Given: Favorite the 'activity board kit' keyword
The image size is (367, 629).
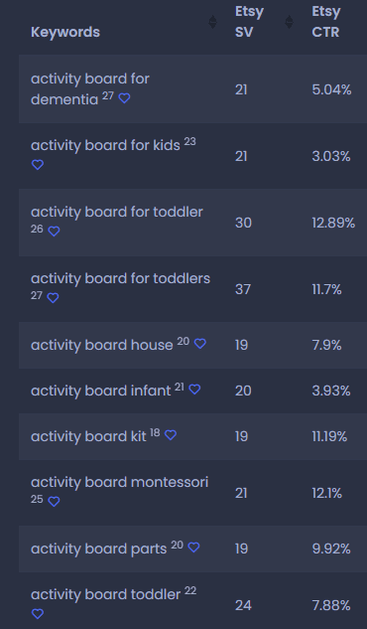Looking at the screenshot, I should [171, 435].
